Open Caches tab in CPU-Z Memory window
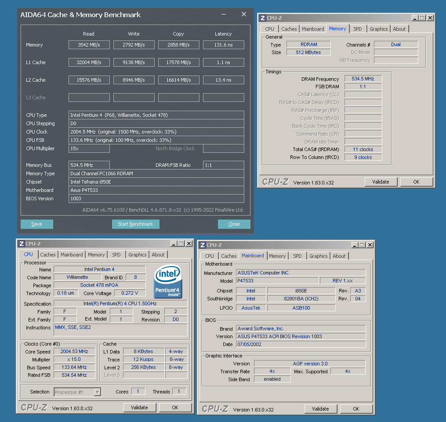The width and height of the screenshot is (446, 422). click(x=289, y=29)
